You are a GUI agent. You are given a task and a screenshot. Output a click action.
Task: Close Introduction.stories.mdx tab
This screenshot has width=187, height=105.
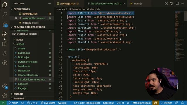click(124, 3)
